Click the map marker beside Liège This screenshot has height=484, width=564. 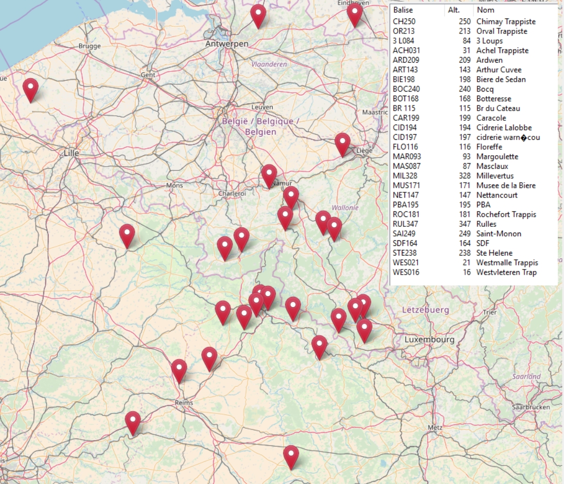(342, 142)
